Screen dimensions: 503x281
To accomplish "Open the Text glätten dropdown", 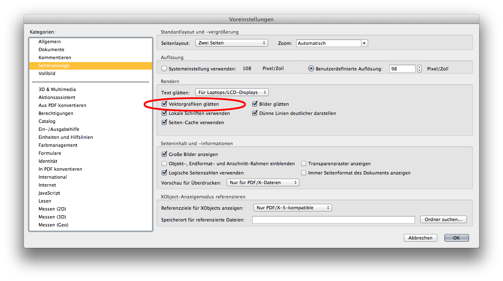I will (232, 92).
